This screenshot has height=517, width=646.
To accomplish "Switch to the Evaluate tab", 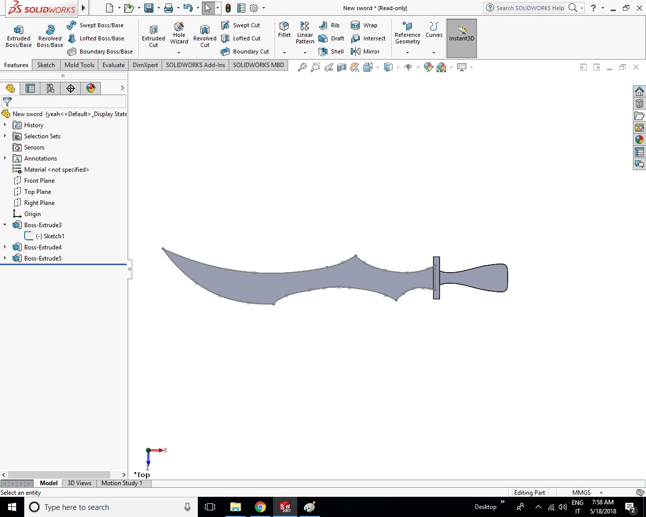I will click(x=114, y=65).
